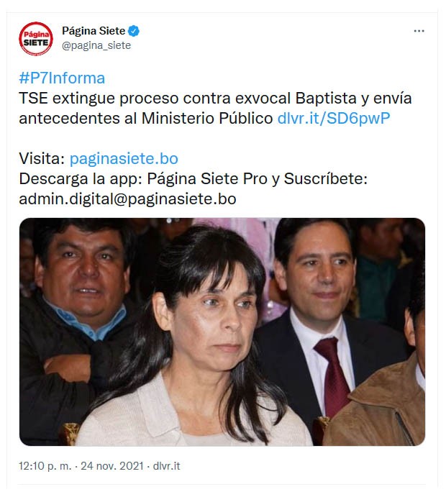Open the embedded news photo

tap(222, 332)
